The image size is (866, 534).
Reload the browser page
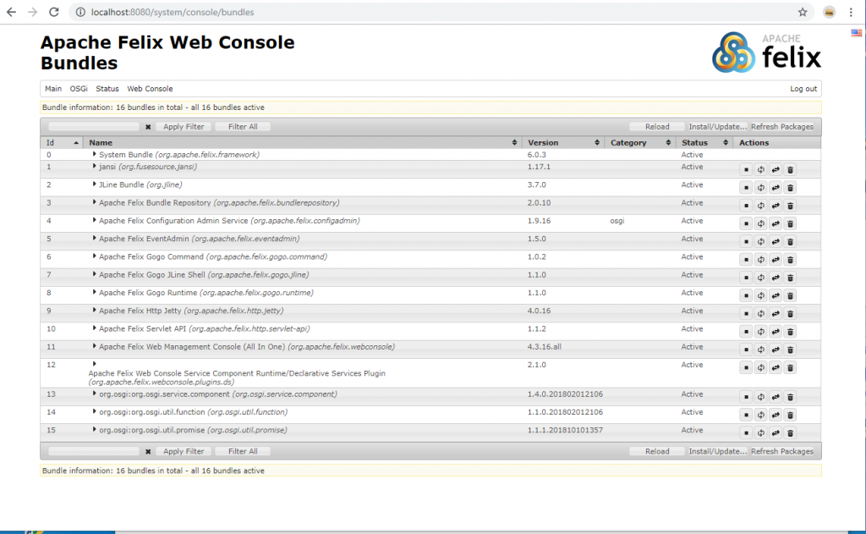tap(53, 12)
